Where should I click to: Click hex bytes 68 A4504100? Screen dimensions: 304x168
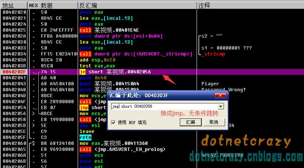click(x=57, y=84)
